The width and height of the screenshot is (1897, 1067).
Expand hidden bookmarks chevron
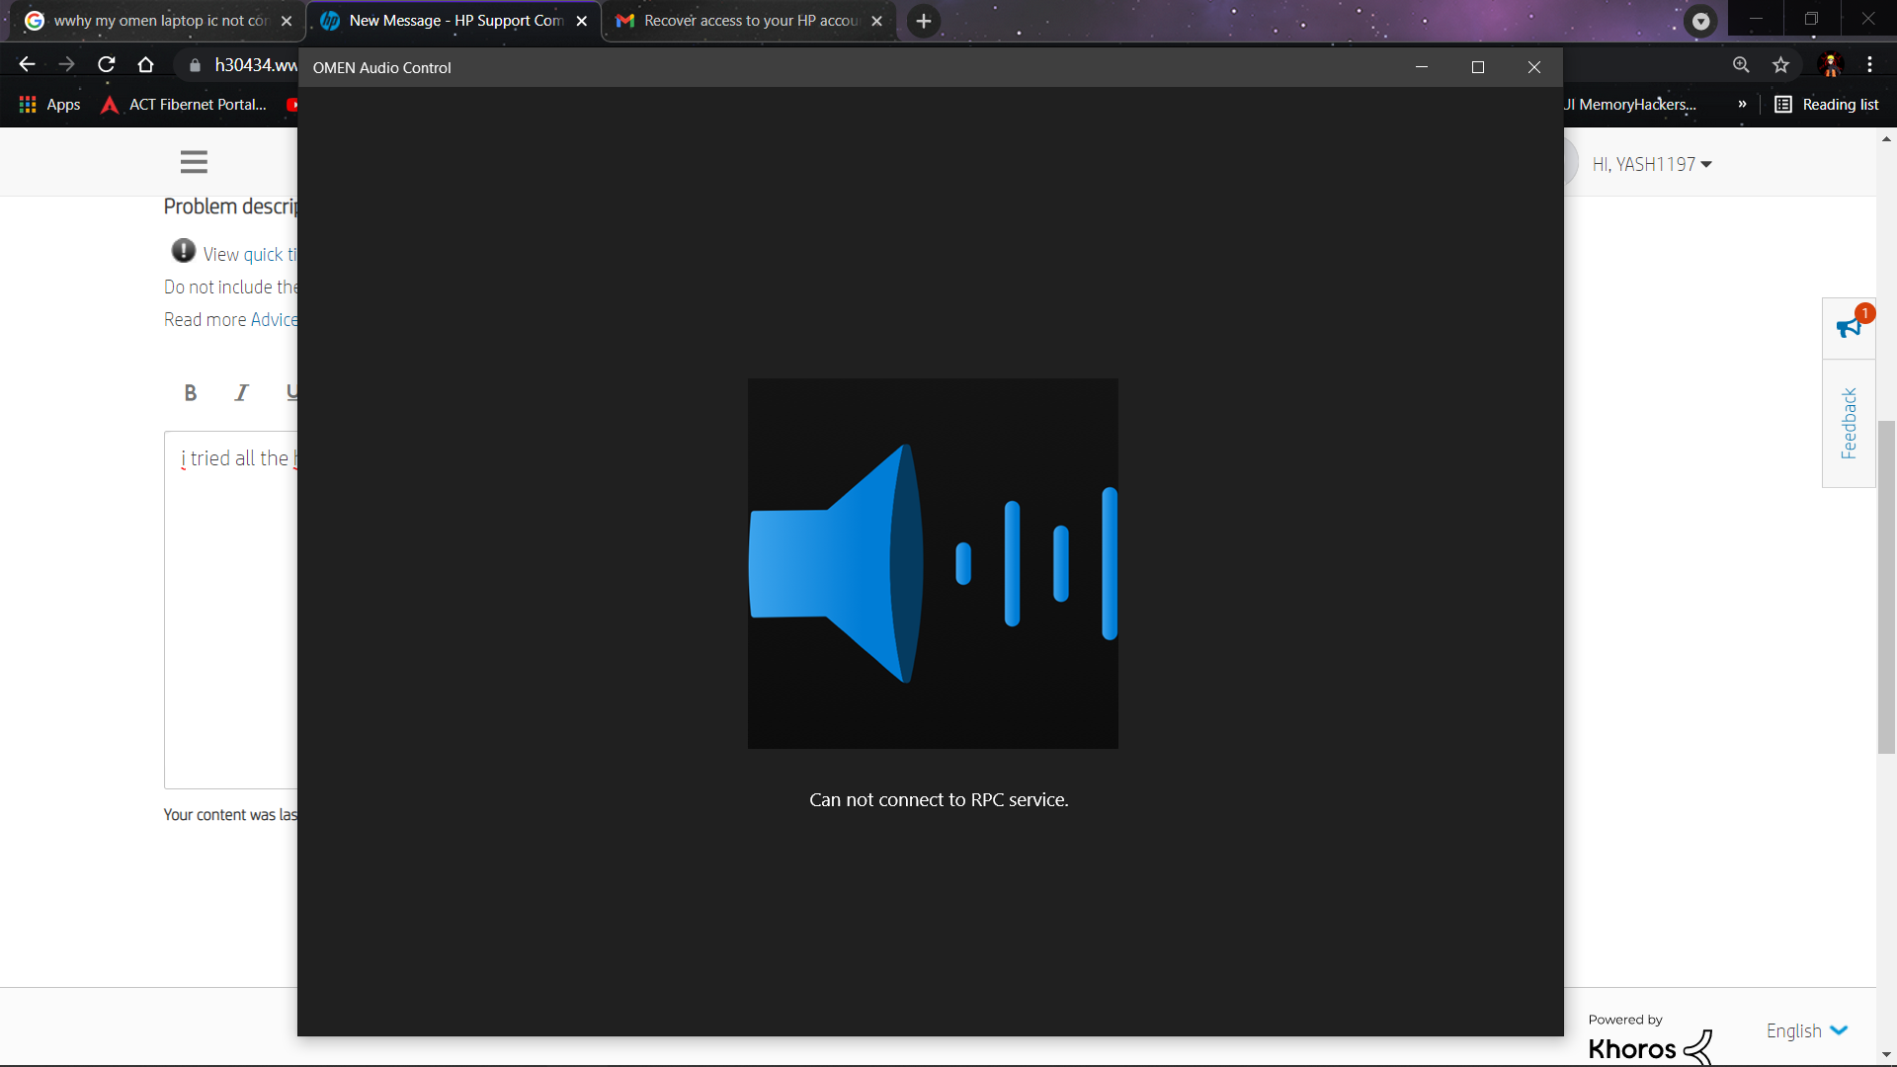[x=1742, y=105]
